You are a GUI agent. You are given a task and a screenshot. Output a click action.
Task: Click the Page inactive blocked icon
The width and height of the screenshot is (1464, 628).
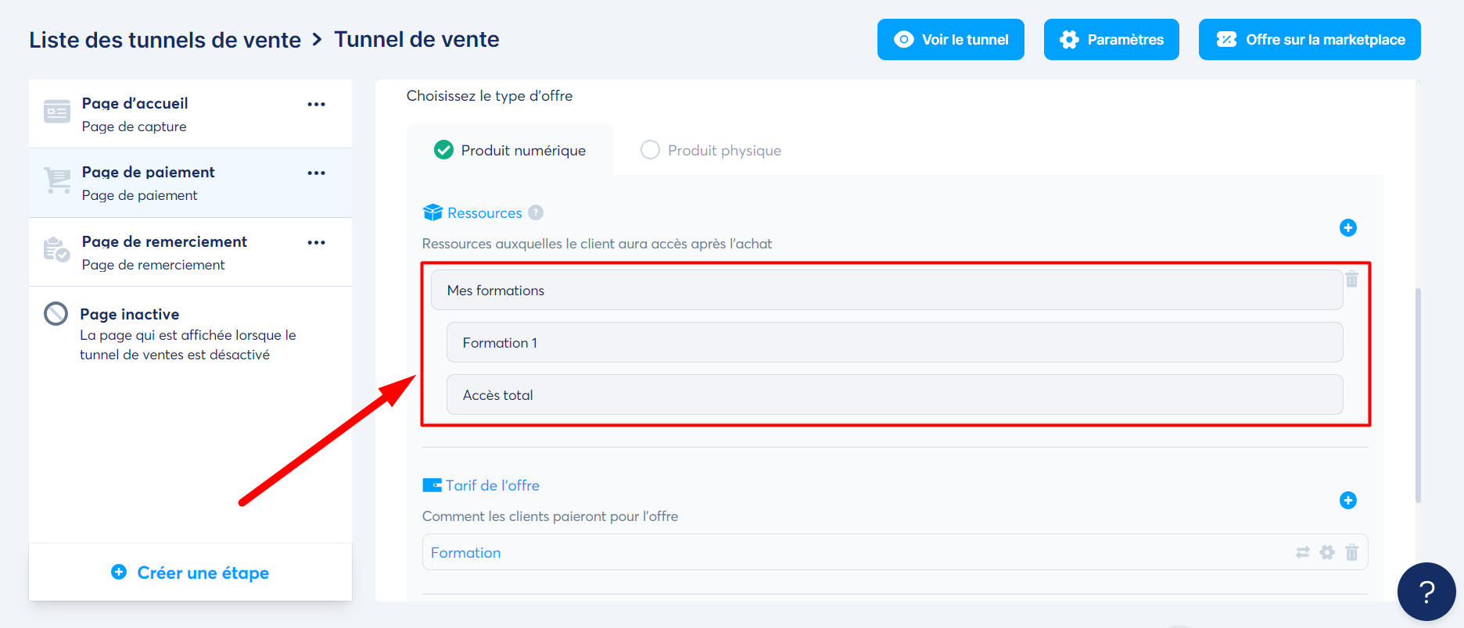pos(56,313)
